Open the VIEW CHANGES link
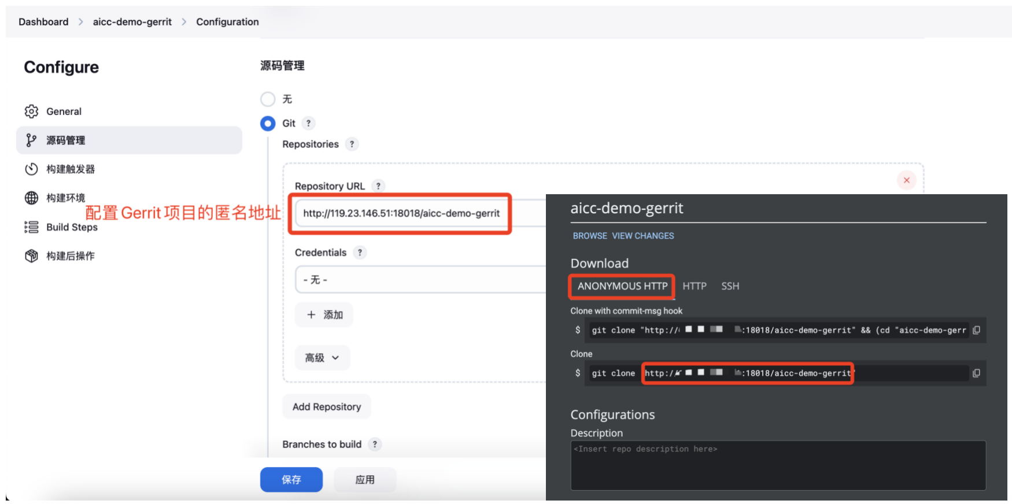The height and width of the screenshot is (504, 1012). point(642,236)
